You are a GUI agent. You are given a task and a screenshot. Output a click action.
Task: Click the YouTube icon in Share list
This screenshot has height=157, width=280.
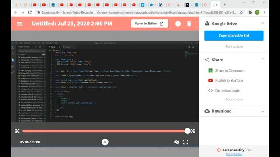tap(210, 80)
